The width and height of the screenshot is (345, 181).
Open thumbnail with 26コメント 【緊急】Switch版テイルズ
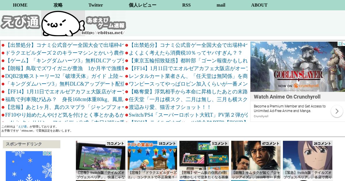(x=308, y=160)
